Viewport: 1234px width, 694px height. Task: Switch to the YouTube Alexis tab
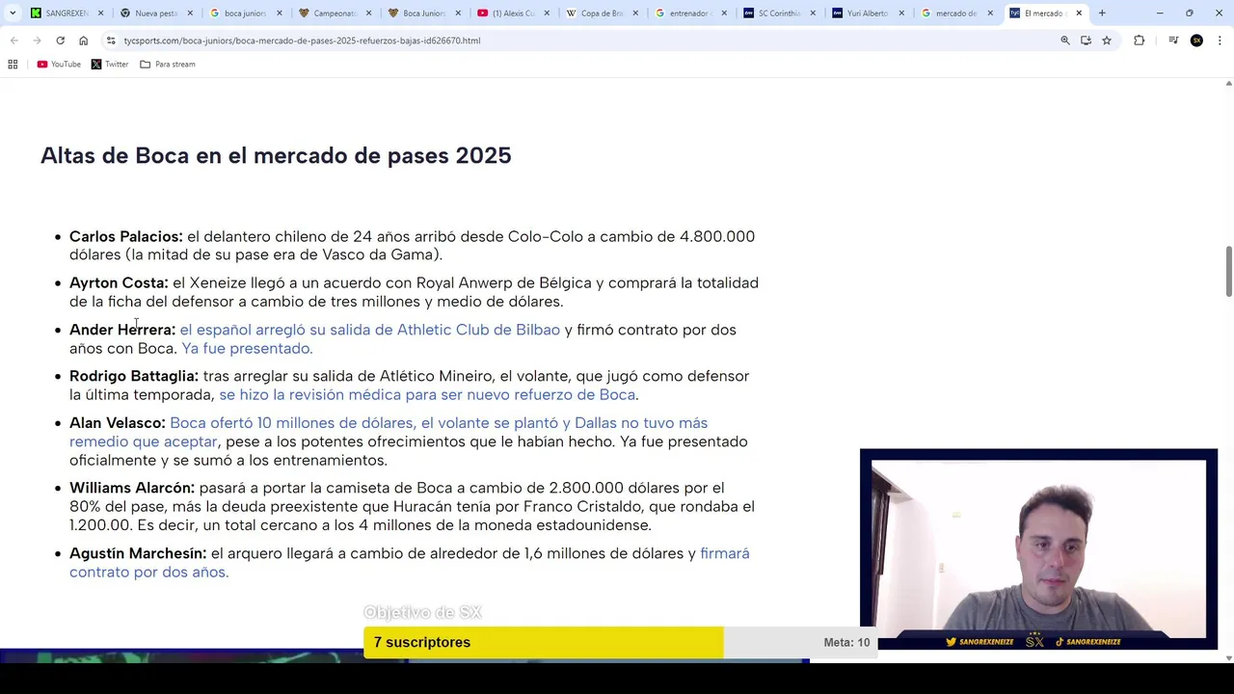(511, 13)
